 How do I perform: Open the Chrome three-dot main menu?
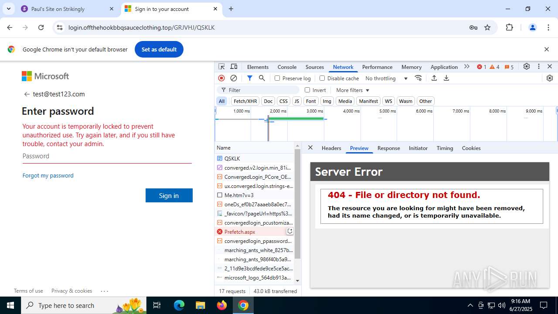pos(548,27)
